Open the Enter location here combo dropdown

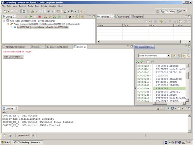(168, 56)
